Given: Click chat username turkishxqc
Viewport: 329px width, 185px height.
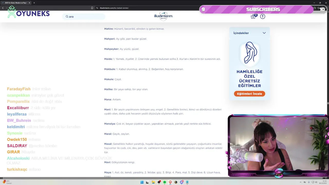Looking at the screenshot, I should (x=17, y=170).
